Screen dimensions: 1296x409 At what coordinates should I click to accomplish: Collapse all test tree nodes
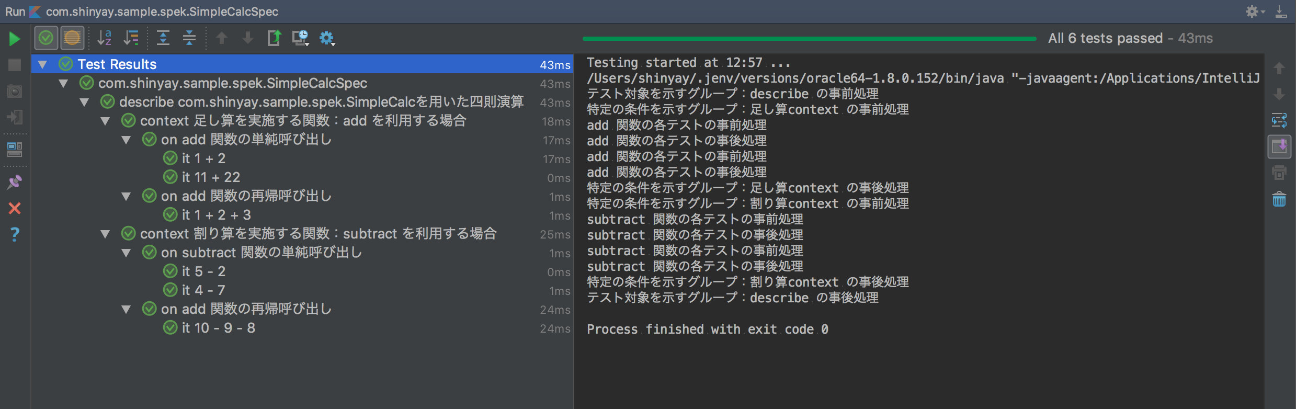coord(189,38)
